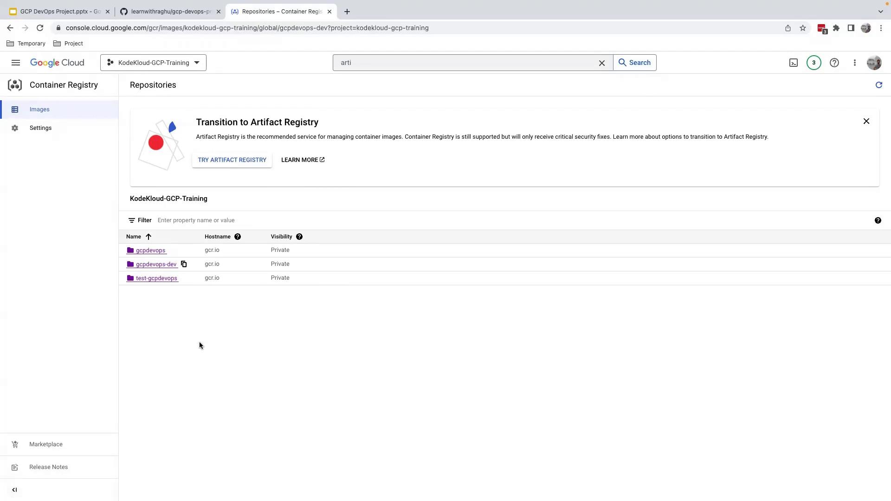Open the help question mark menu
Viewport: 891px width, 501px height.
click(x=834, y=63)
